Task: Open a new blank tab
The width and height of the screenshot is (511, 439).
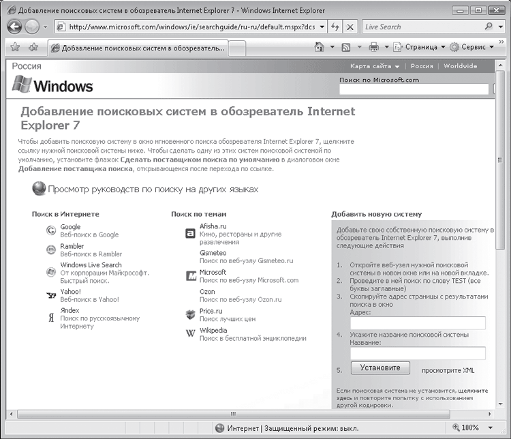Action: [x=236, y=48]
